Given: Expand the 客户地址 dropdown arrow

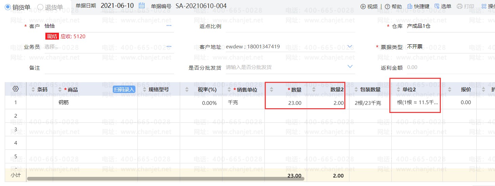Looking at the screenshot, I should tap(350, 46).
